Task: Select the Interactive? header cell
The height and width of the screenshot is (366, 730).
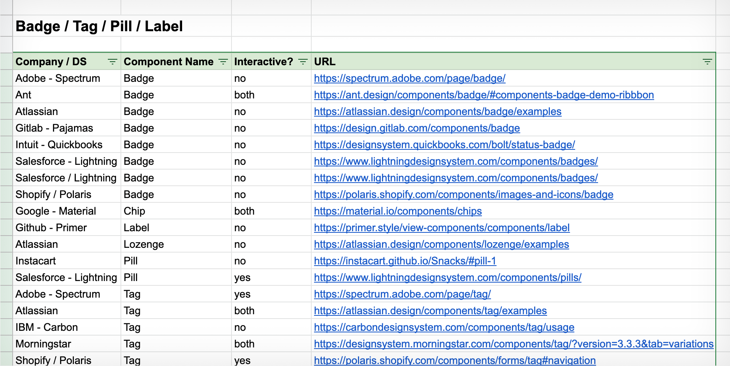Action: click(x=271, y=62)
